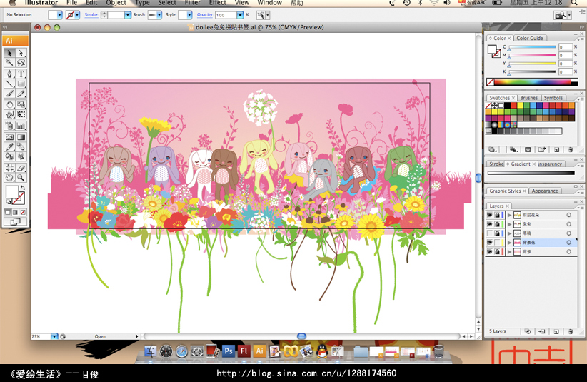Expand the bottom 背景 layer triangle
The height and width of the screenshot is (382, 587).
[509, 252]
